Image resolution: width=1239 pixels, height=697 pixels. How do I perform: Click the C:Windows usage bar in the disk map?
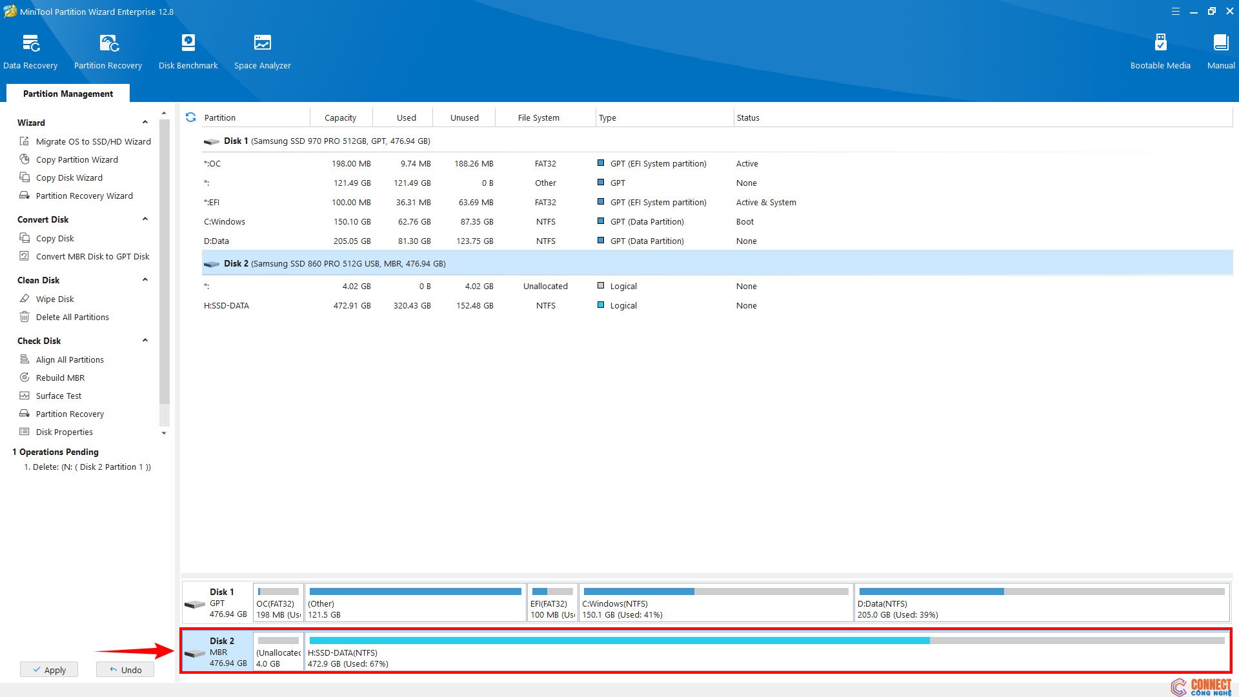pyautogui.click(x=716, y=592)
